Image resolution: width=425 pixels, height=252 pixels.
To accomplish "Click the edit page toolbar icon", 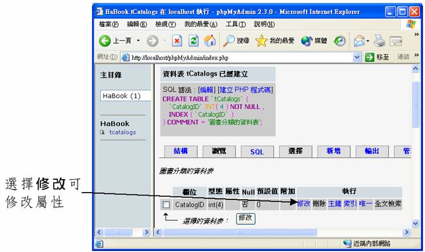I will (x=396, y=41).
